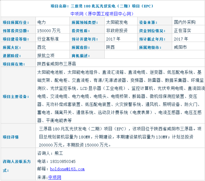Select the 行业高标准 construction grade value

[48, 39]
